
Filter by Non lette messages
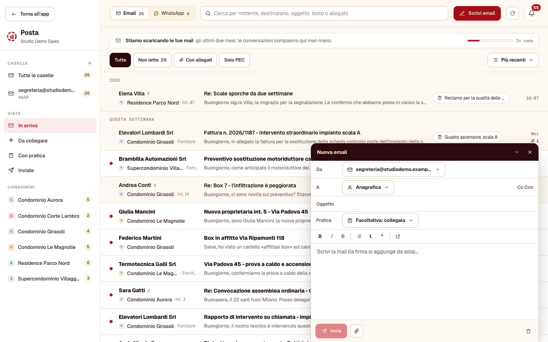[152, 60]
